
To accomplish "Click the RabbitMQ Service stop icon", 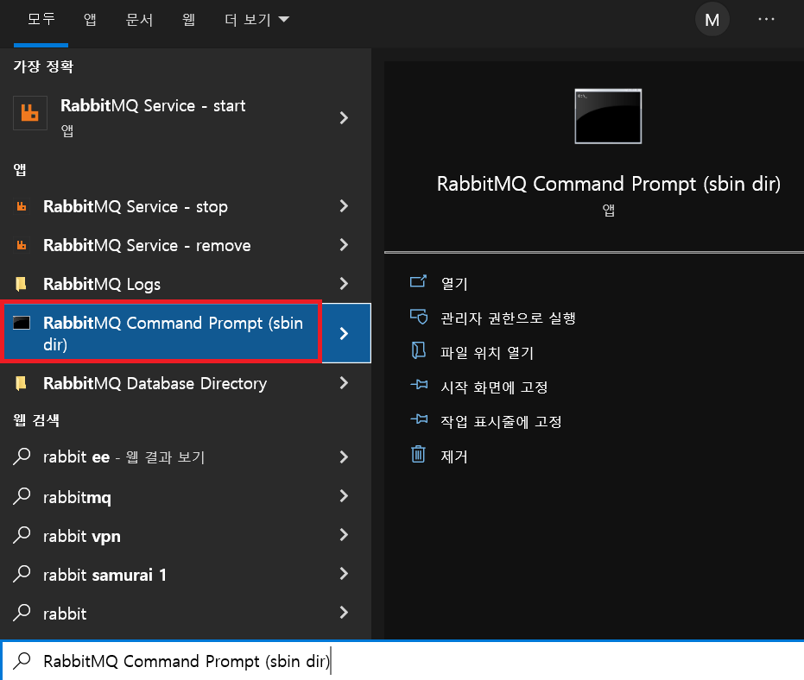I will click(22, 206).
